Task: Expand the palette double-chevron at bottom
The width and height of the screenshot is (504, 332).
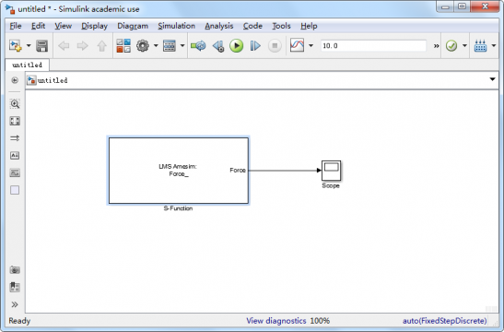Action: click(x=15, y=304)
